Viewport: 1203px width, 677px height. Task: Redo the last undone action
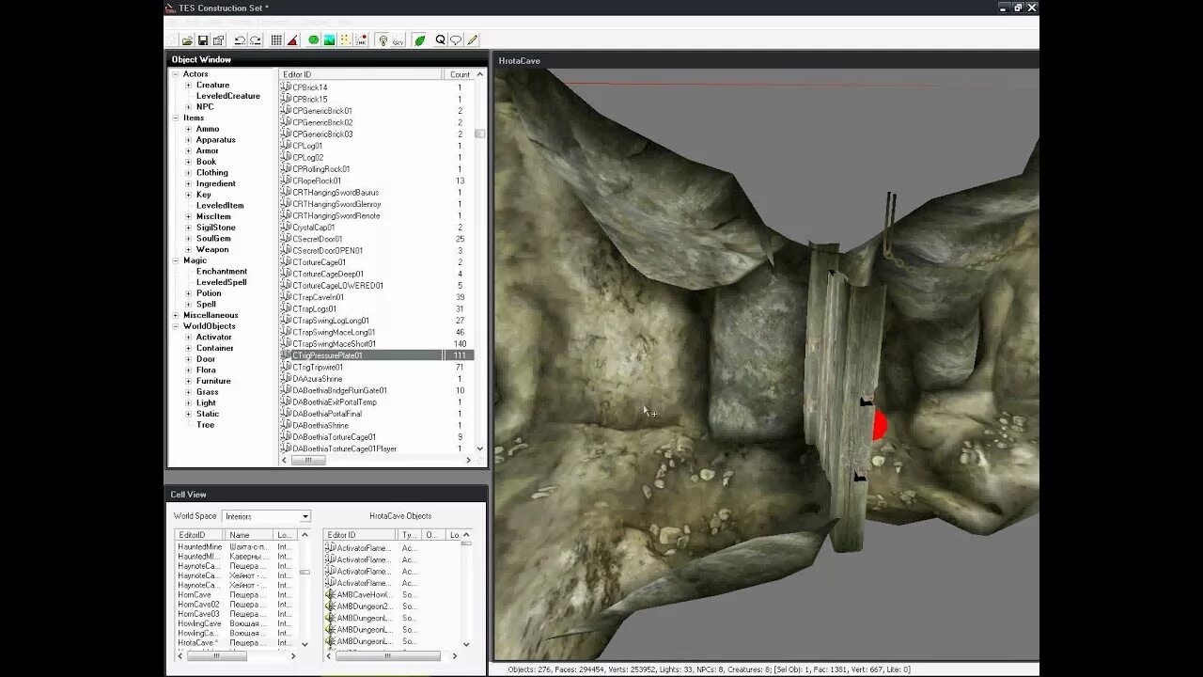click(x=255, y=40)
